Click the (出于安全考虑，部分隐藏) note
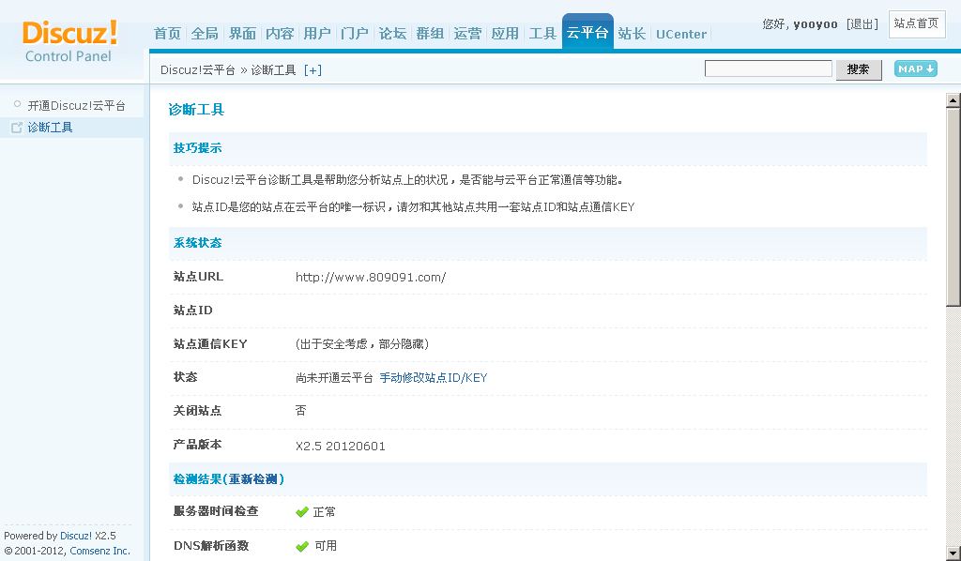The height and width of the screenshot is (561, 961). (362, 344)
